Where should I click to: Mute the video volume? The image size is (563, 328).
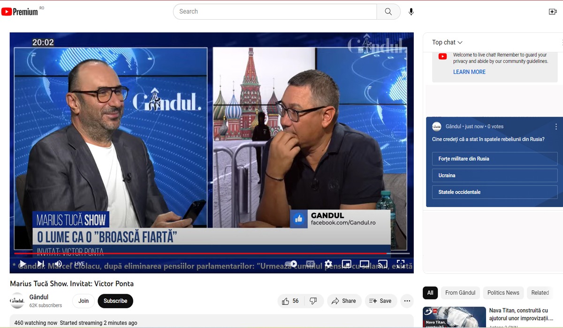pyautogui.click(x=58, y=264)
